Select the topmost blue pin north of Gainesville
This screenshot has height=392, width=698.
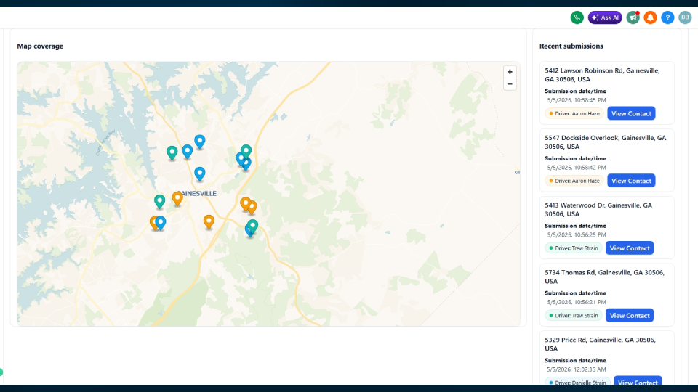(200, 142)
